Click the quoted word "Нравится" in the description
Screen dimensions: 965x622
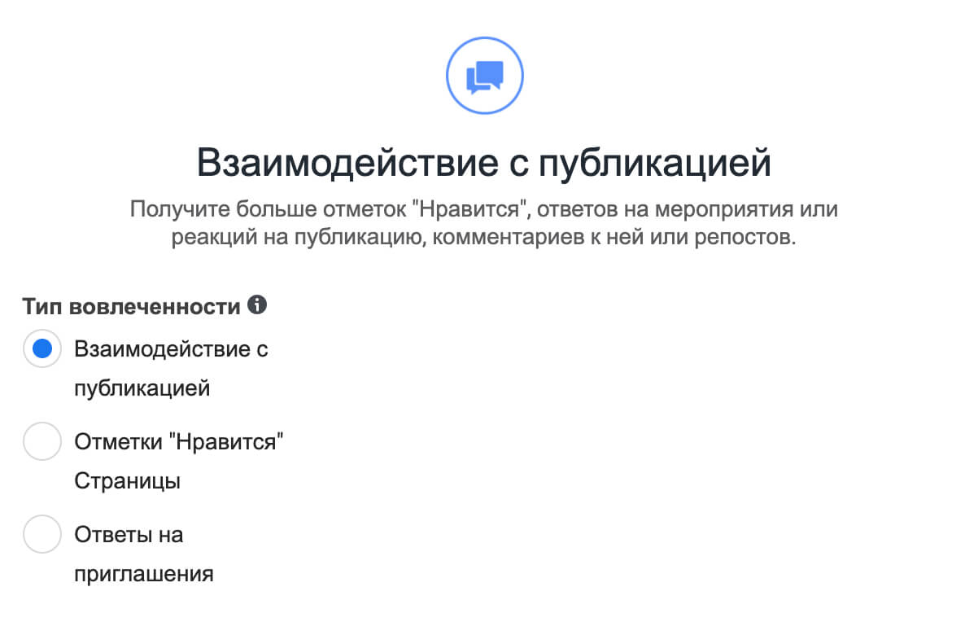pos(469,209)
